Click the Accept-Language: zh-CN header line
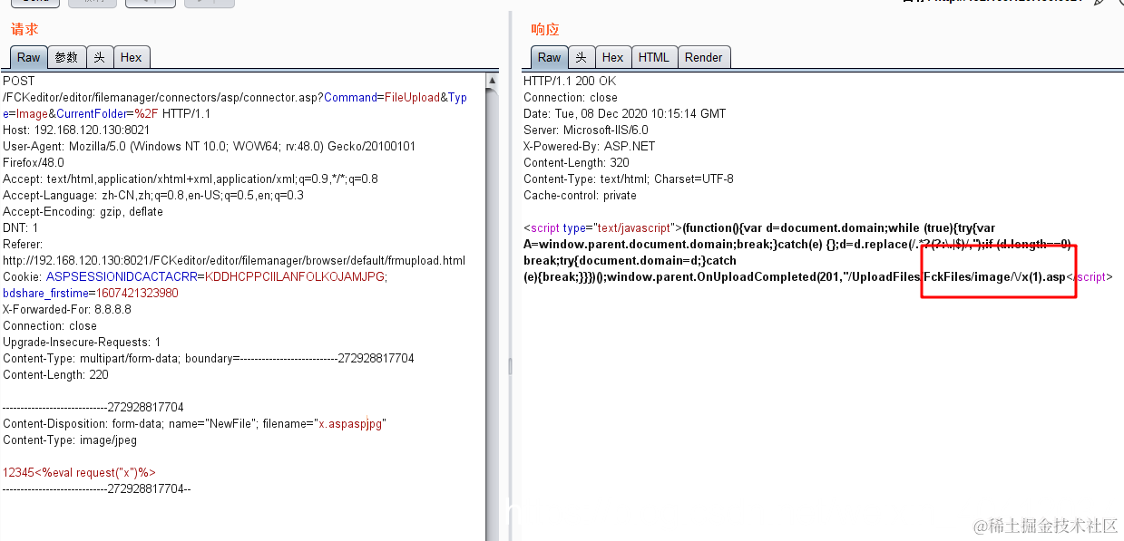The width and height of the screenshot is (1124, 541). click(x=153, y=195)
